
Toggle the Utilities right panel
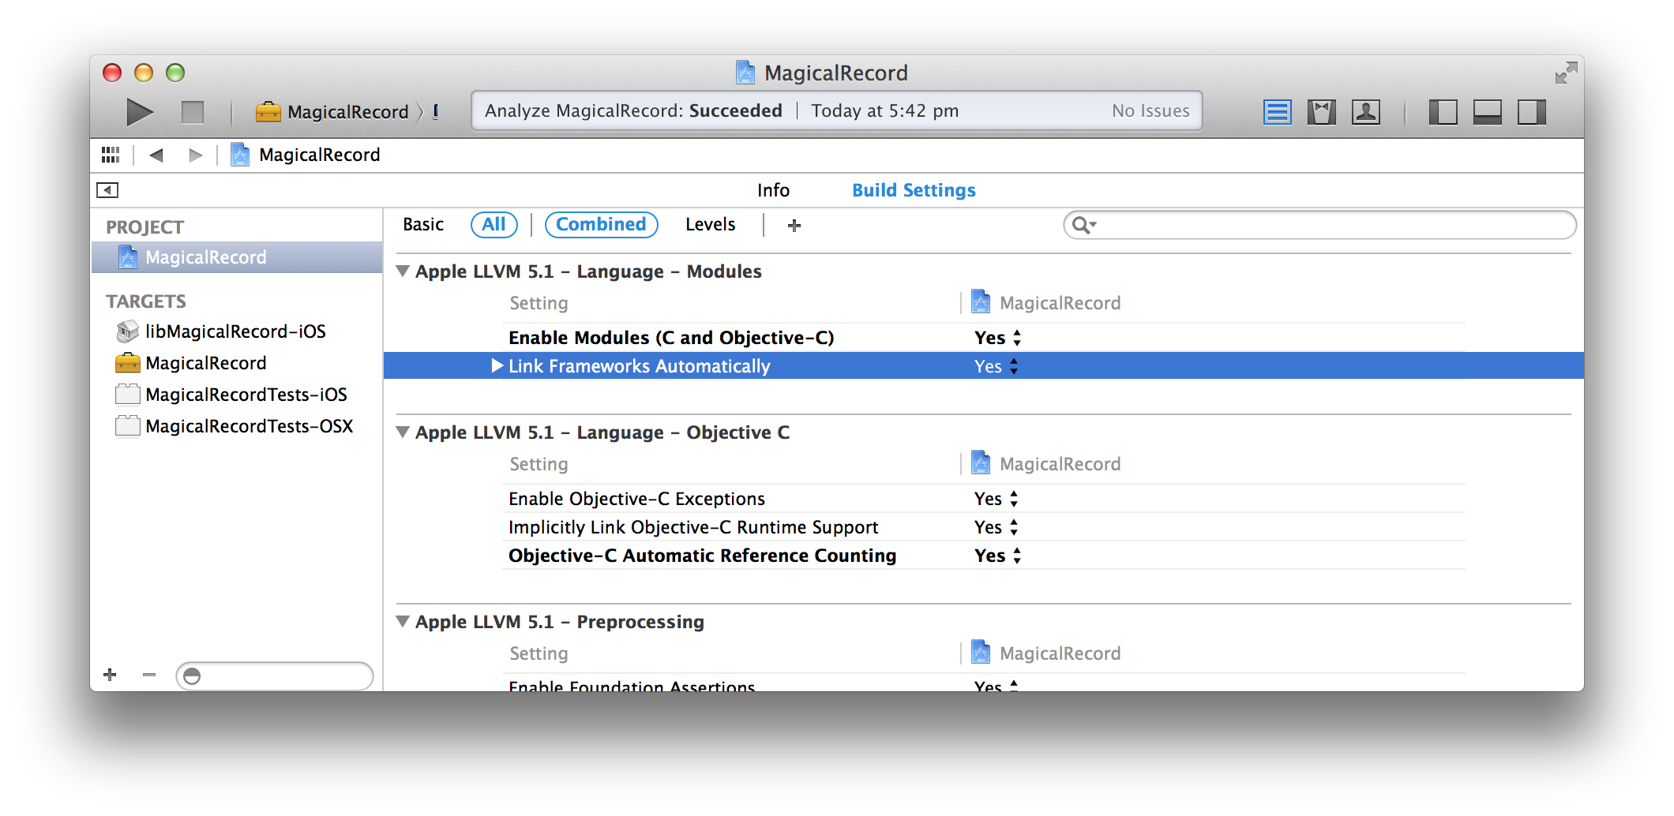(x=1532, y=112)
